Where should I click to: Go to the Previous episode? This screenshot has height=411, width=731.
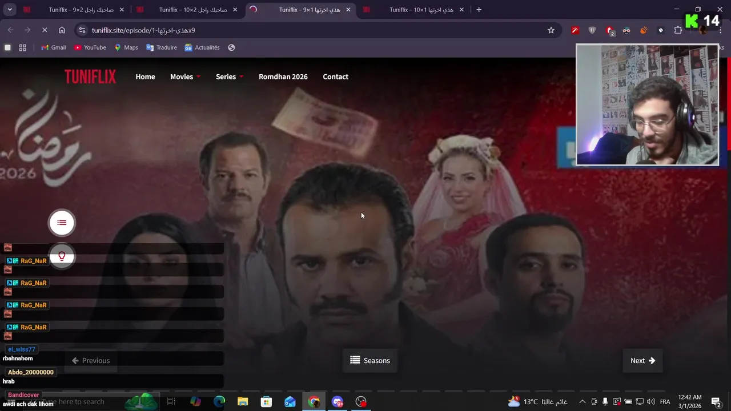click(91, 360)
